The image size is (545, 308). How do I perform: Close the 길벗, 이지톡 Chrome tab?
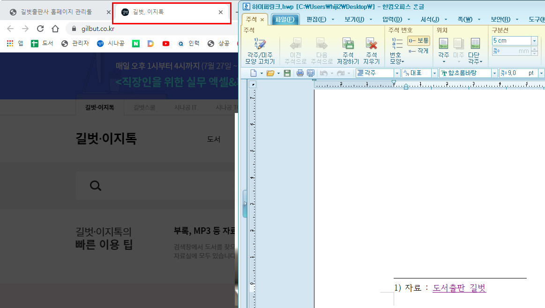220,12
